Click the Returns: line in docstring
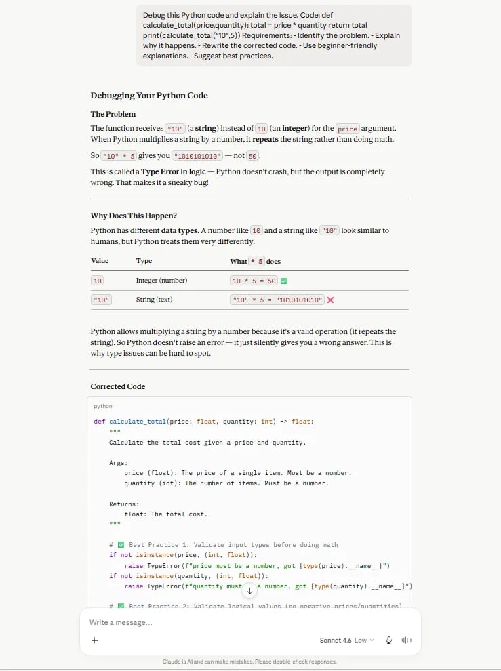501x671 pixels. pyautogui.click(x=124, y=504)
